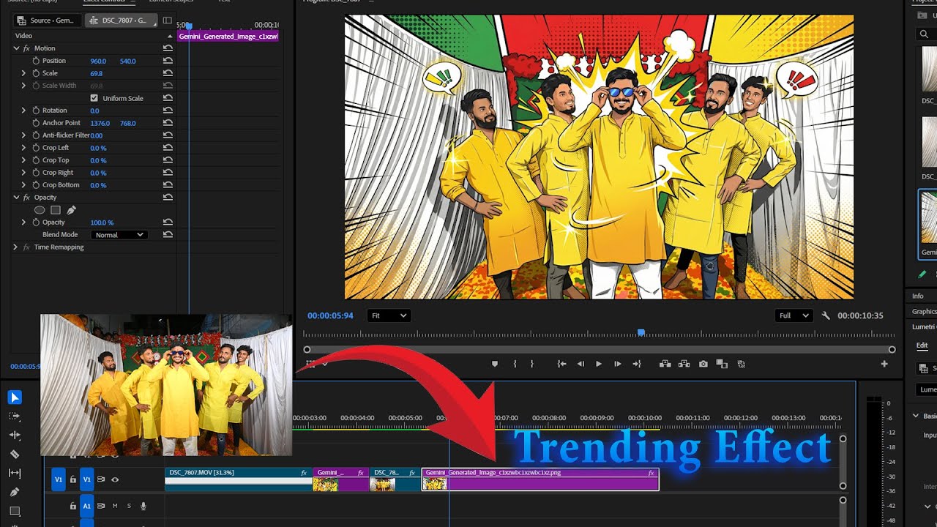Image resolution: width=937 pixels, height=527 pixels.
Task: Click the program timecode 00:00:05:94
Action: 330,315
